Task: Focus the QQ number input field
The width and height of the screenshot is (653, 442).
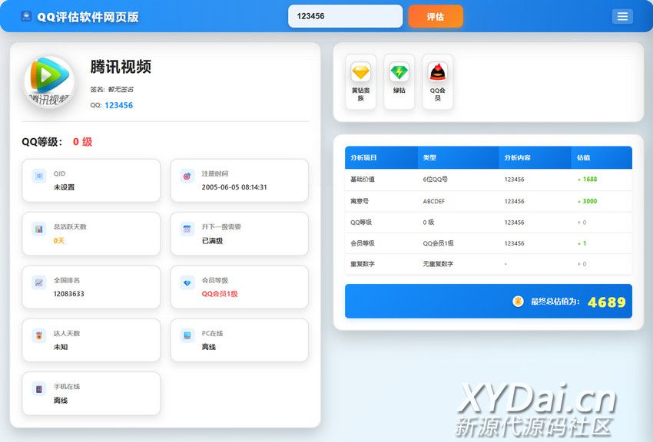Action: (345, 16)
